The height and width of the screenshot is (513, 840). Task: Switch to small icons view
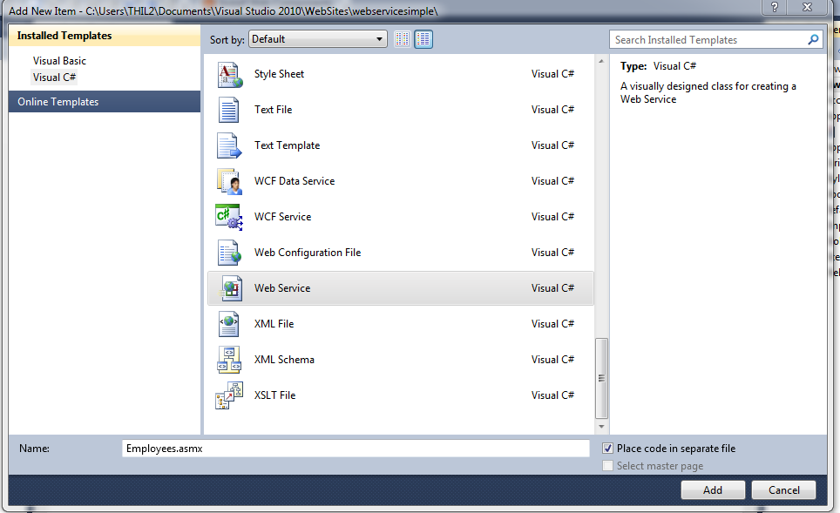[403, 39]
